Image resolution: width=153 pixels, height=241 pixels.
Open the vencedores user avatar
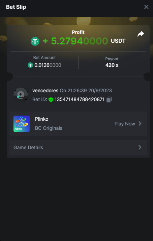coord(21,95)
